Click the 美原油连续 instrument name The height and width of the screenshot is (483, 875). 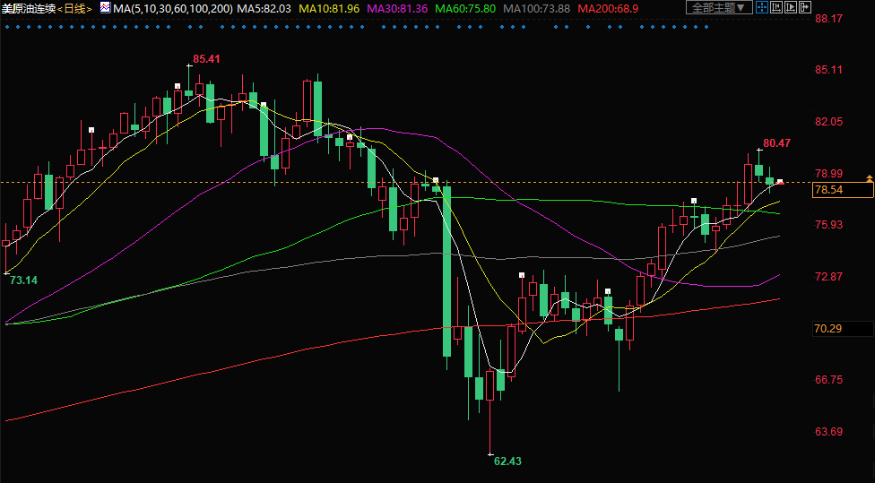[28, 8]
